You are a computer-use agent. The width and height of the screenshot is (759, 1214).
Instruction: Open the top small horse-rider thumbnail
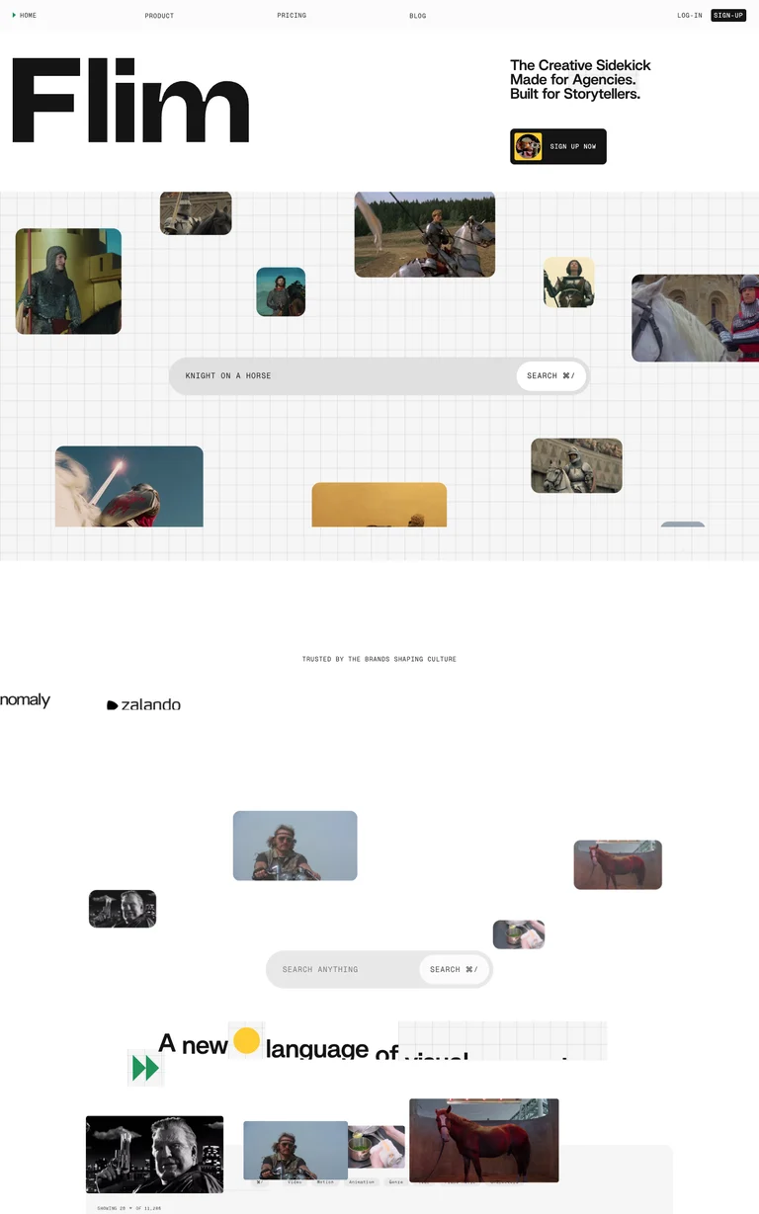tap(196, 213)
